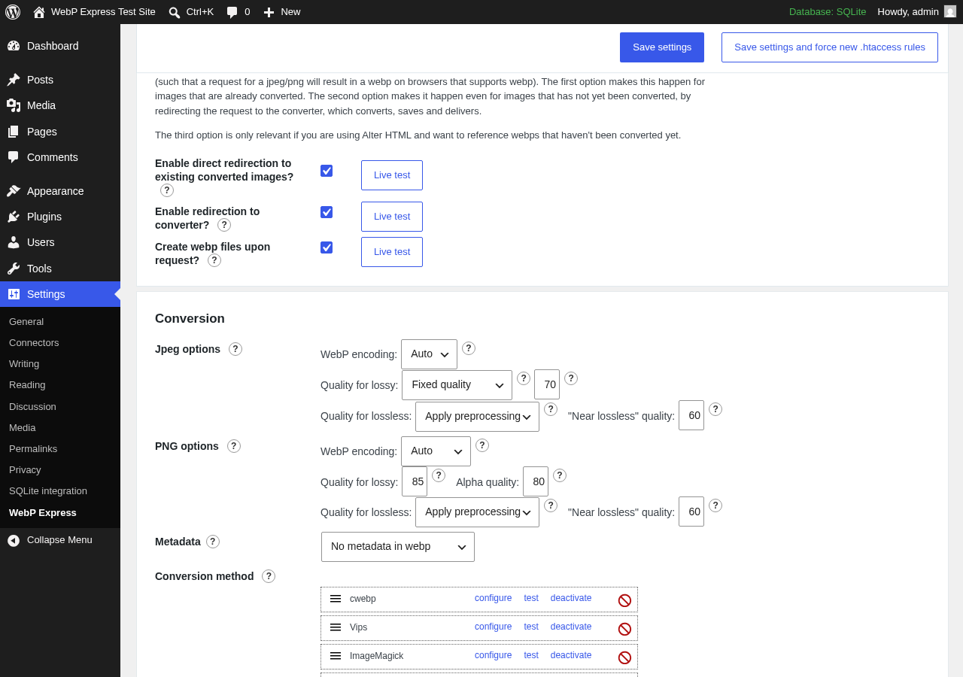Click the Pages icon in the sidebar
The width and height of the screenshot is (963, 677).
coord(14,132)
